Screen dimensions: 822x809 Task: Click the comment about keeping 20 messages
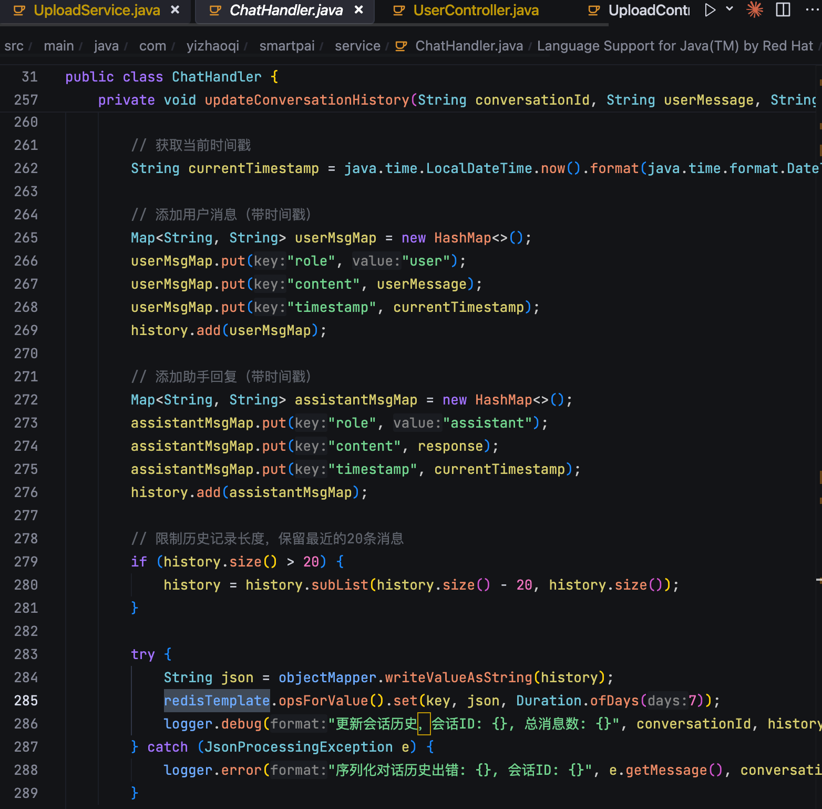[268, 539]
